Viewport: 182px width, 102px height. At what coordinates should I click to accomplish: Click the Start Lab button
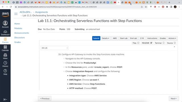124,38
